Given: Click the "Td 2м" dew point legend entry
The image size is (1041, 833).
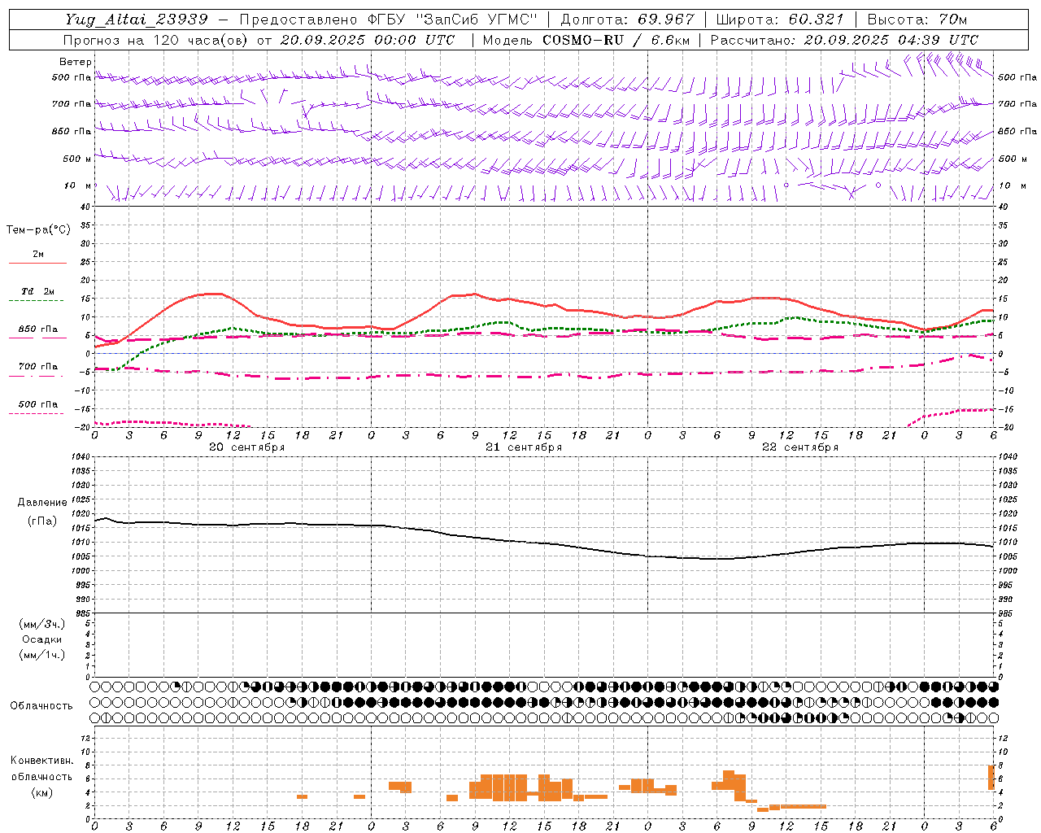Looking at the screenshot, I should (37, 291).
